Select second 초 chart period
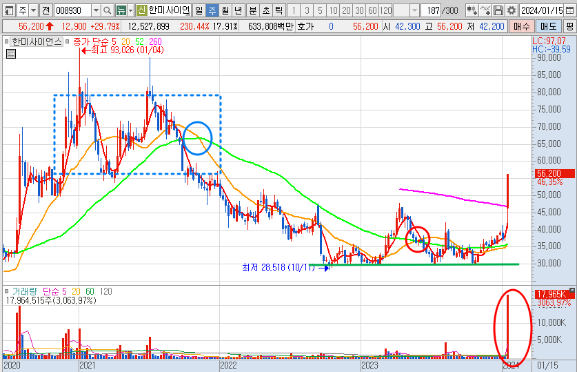Viewport: 577px width, 372px height. click(x=266, y=10)
